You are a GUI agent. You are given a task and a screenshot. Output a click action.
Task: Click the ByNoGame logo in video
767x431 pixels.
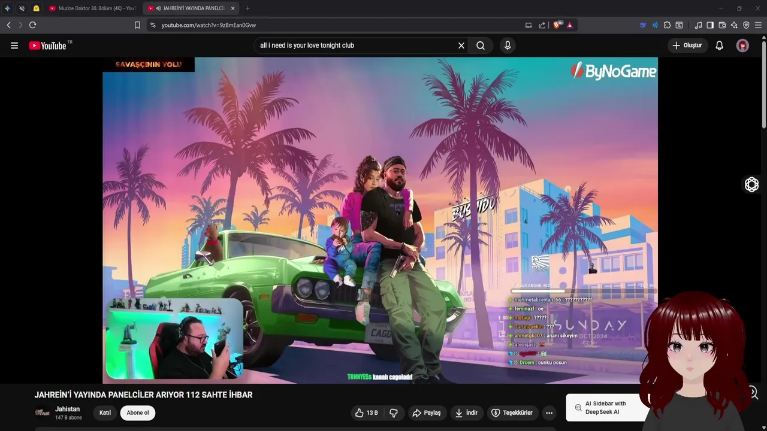coord(613,71)
